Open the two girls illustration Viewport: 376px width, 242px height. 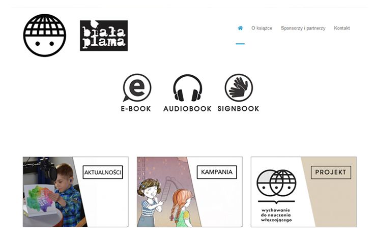tap(168, 192)
